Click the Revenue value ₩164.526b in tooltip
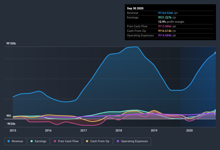Viewport: 220px width, 150px height. 167,13
